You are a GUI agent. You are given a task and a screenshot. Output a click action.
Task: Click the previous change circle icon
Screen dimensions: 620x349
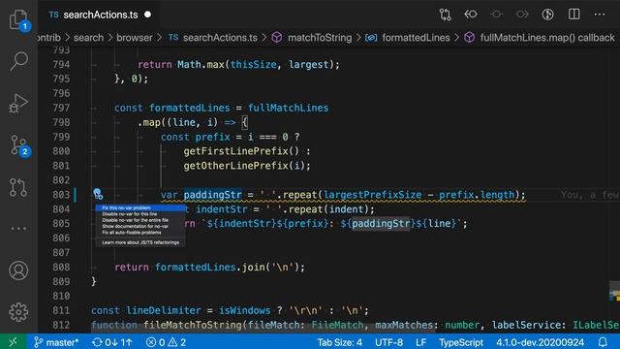click(x=496, y=15)
